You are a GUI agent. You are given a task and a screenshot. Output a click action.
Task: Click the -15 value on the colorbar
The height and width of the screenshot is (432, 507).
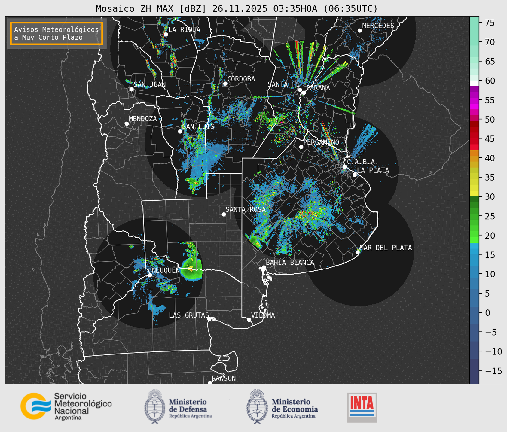(493, 371)
